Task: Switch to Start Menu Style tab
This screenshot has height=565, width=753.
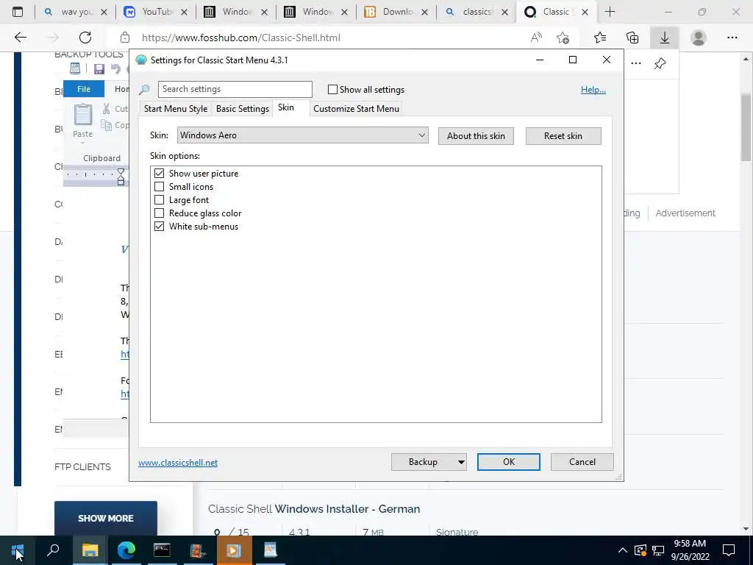Action: pos(176,109)
